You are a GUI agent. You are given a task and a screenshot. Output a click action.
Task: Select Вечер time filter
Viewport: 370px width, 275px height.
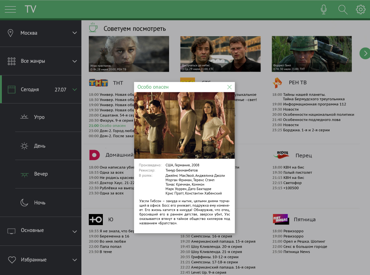tap(40, 174)
